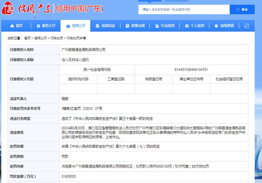
Task: Click the 查询 search button
Action: (x=242, y=9)
